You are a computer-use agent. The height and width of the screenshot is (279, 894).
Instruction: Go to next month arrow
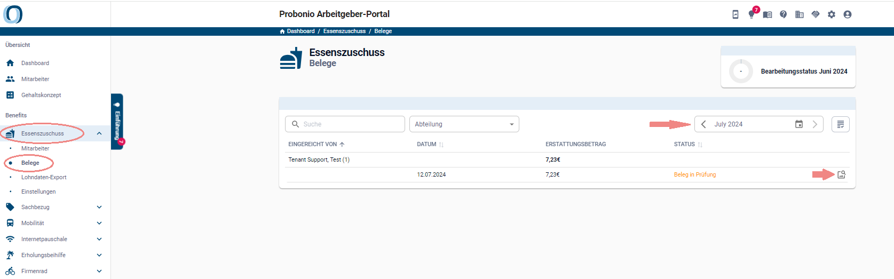[815, 124]
